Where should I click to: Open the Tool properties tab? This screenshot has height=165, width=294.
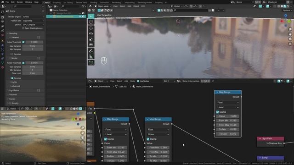click(x=2, y=12)
